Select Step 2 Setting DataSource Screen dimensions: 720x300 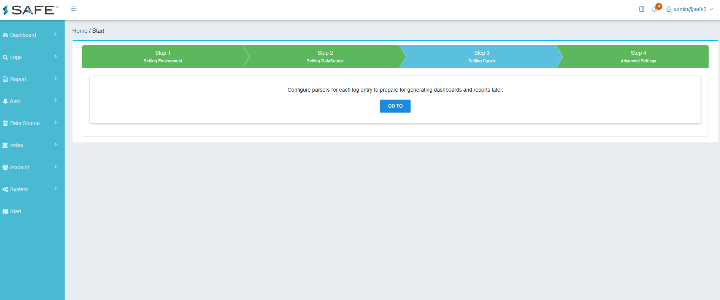325,57
